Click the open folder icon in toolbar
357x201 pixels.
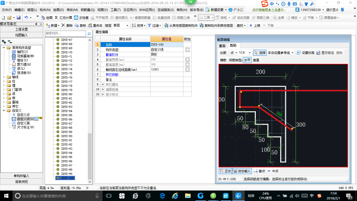(x=9, y=18)
